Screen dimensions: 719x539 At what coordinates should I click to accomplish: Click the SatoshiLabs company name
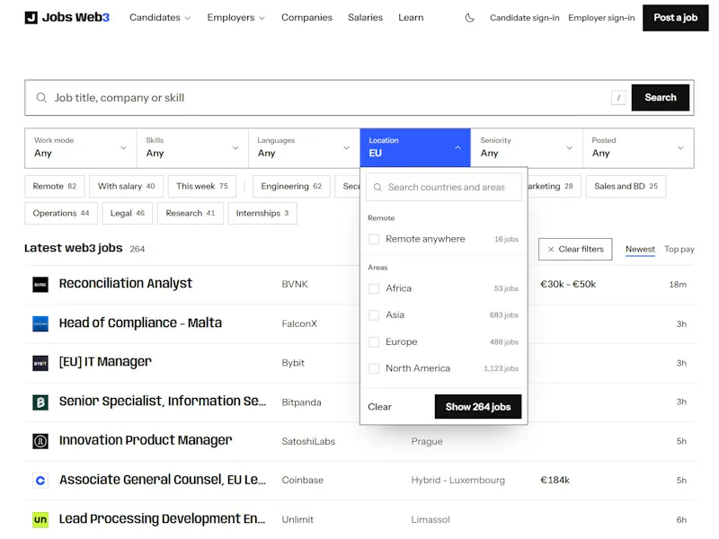308,441
